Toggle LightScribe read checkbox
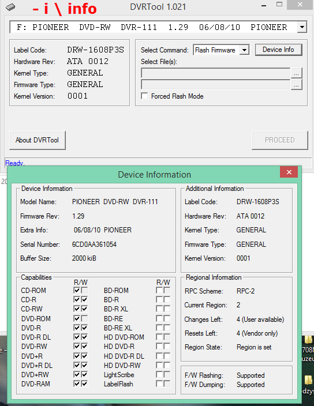The height and width of the screenshot is (406, 314). click(159, 374)
